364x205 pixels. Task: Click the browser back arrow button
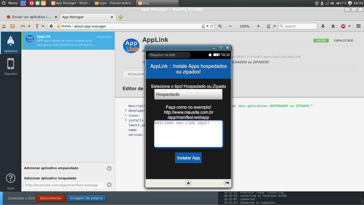51,26
